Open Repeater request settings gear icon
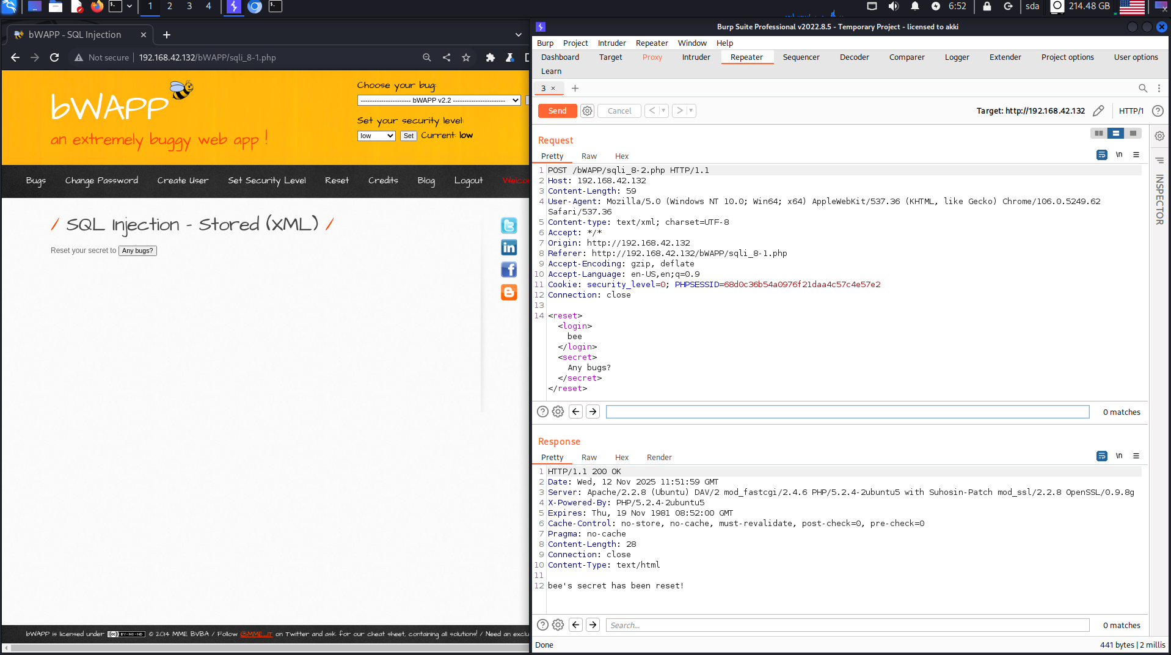 click(587, 111)
